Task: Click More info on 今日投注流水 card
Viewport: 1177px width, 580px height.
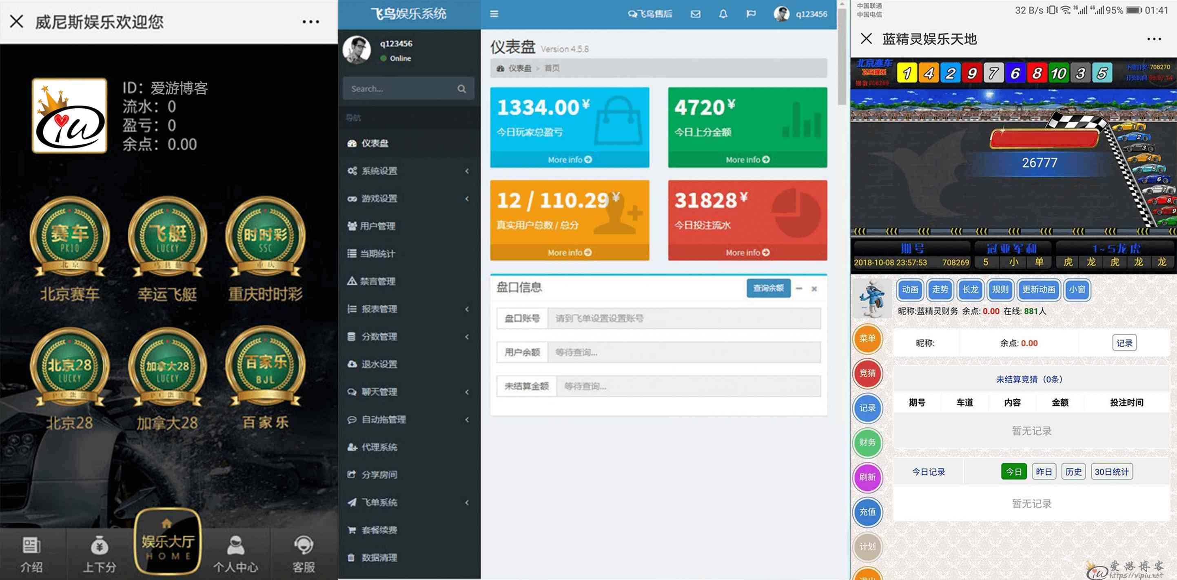Action: click(x=747, y=252)
